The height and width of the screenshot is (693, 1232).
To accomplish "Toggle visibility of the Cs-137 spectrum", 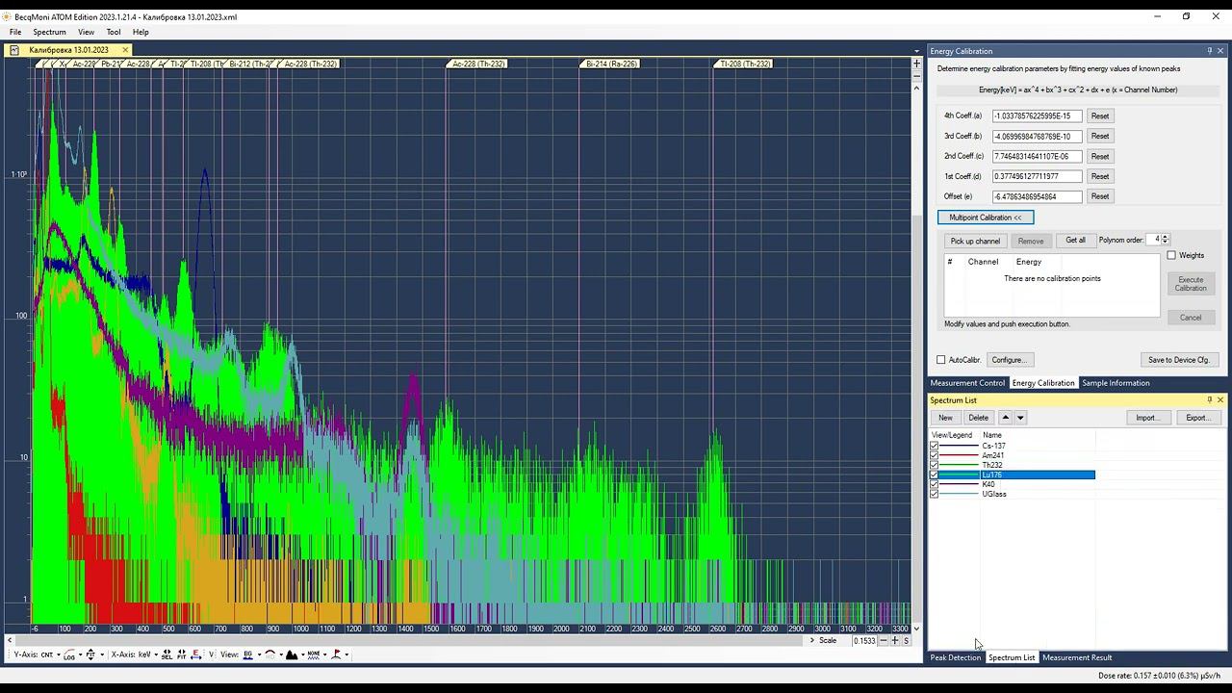I will (x=934, y=446).
